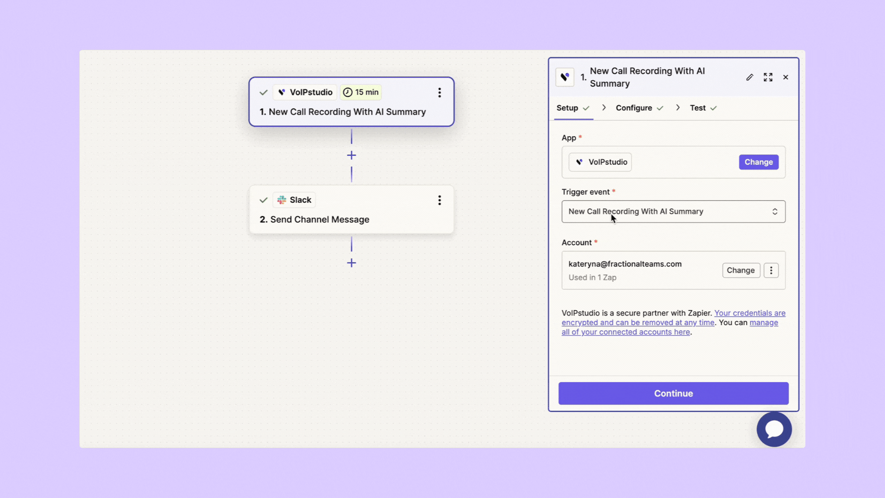Click the Change account button
The image size is (885, 498).
pos(740,271)
